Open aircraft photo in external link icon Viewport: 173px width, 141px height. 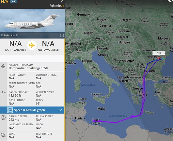pyautogui.click(x=62, y=36)
